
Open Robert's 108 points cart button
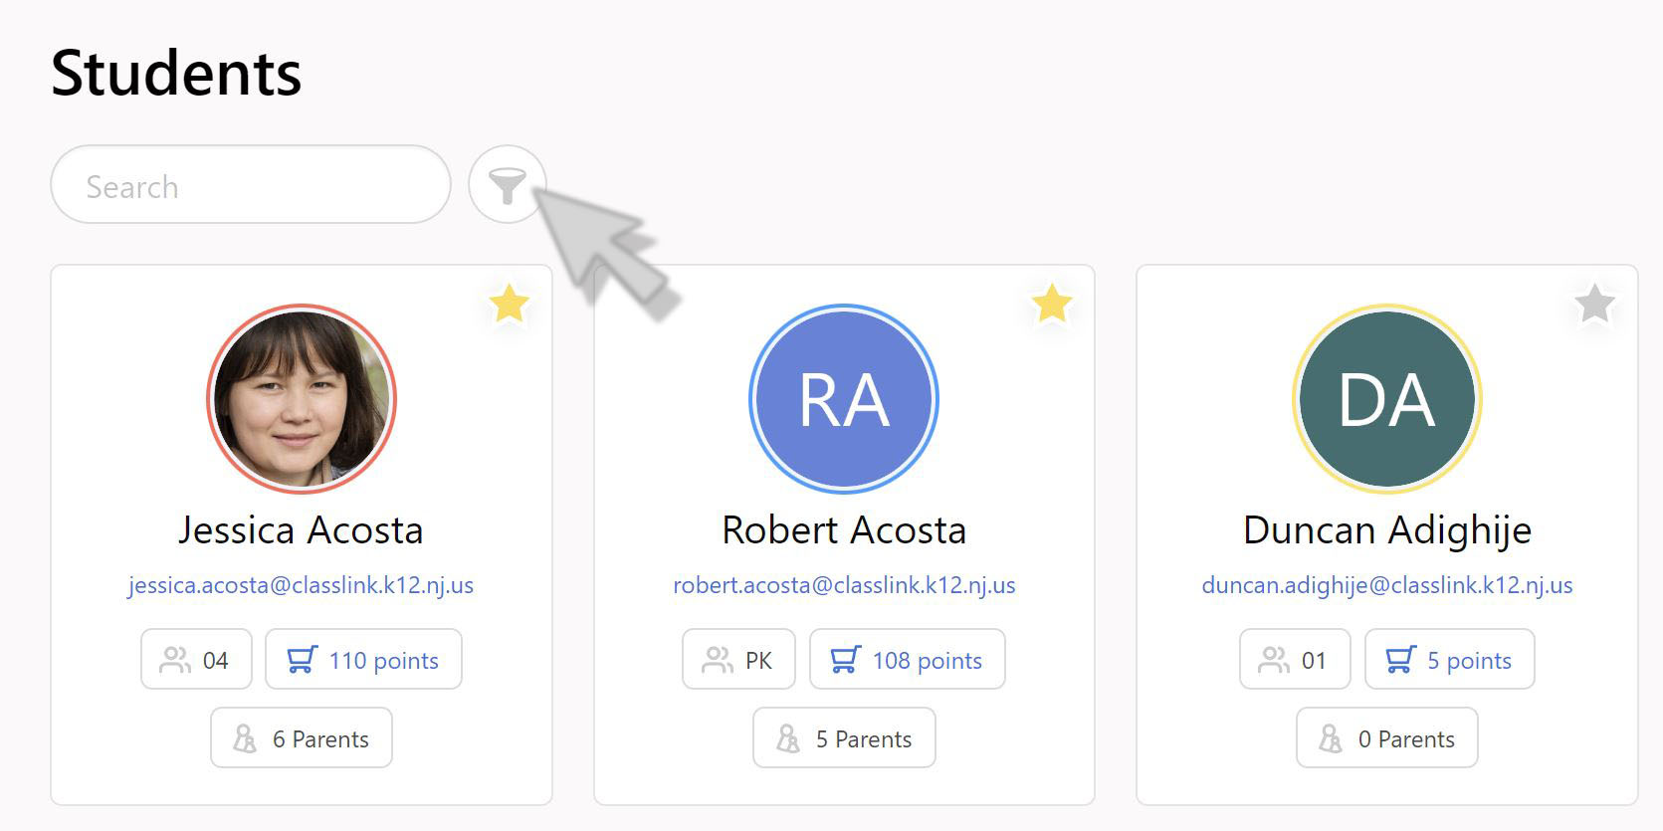pos(907,660)
